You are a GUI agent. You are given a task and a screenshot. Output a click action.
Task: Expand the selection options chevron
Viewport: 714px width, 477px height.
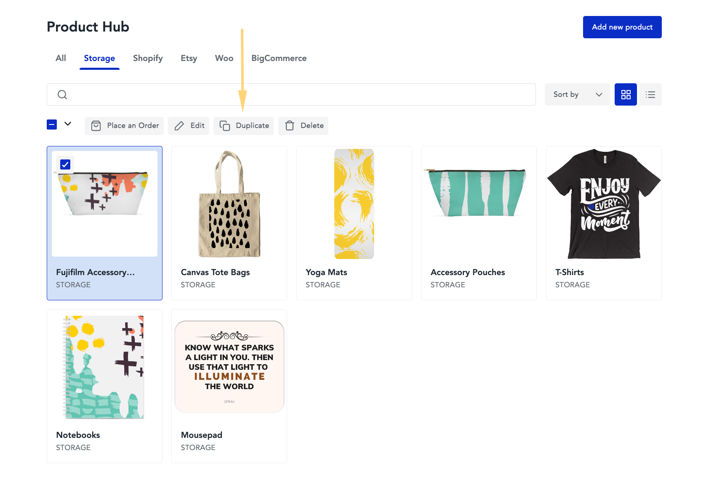coord(68,124)
